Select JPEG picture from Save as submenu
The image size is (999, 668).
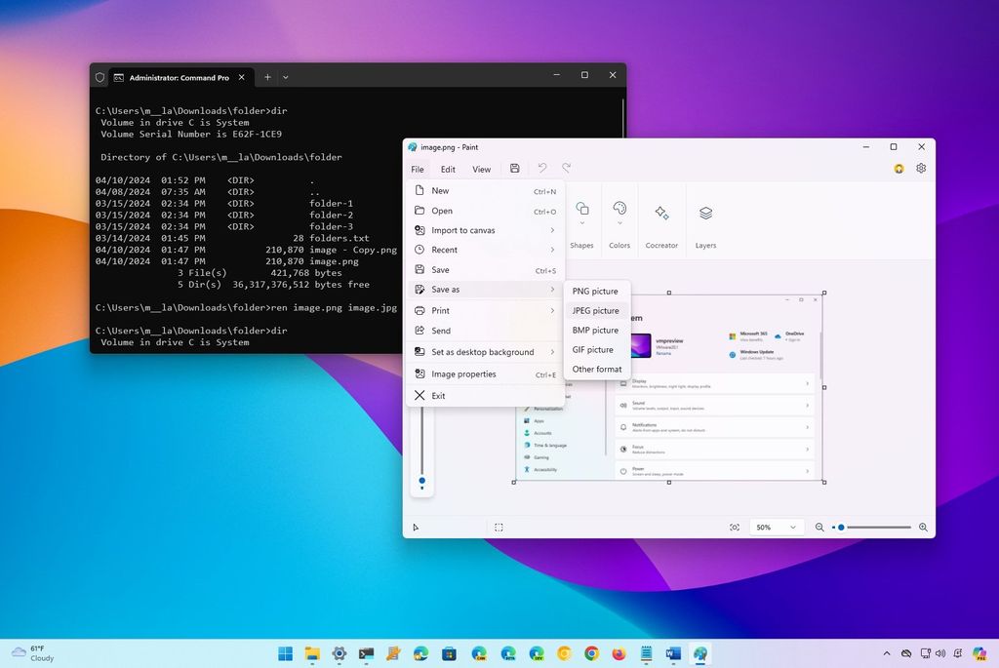[595, 310]
